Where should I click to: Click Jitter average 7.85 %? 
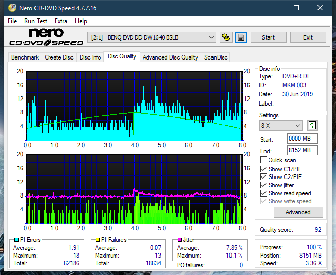(235, 248)
